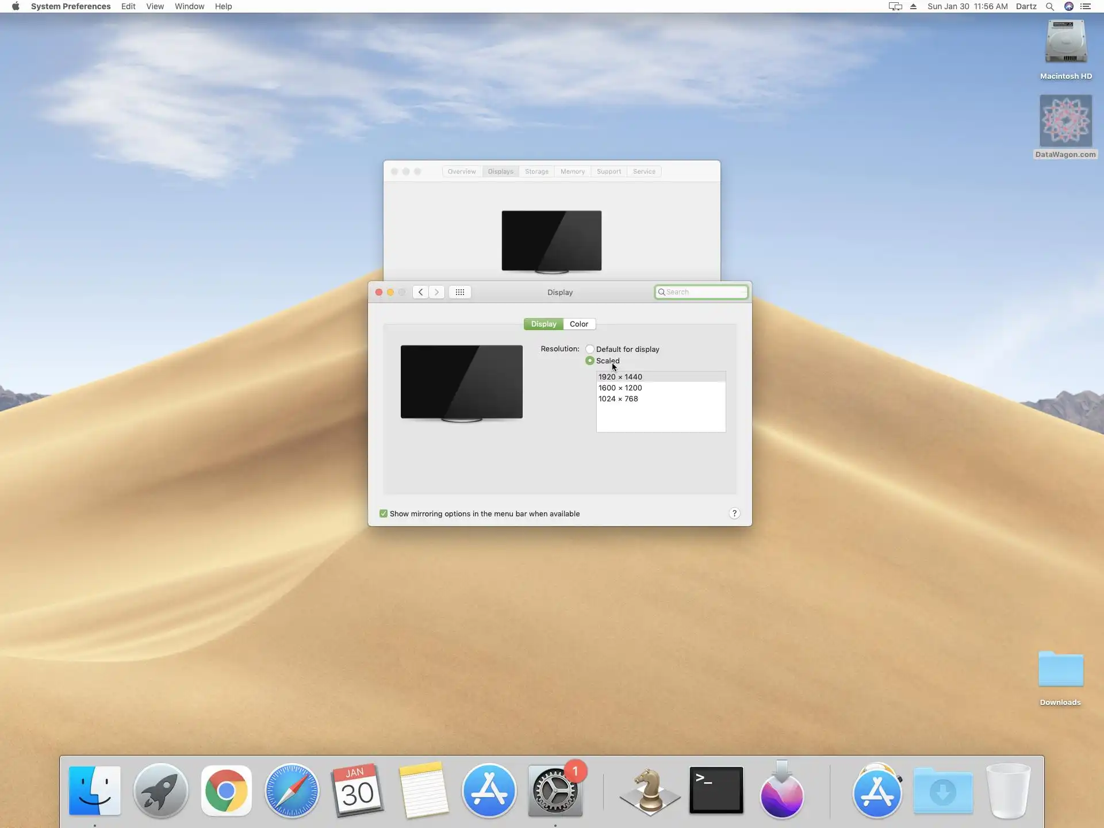Select Default for display radio button
Image resolution: width=1104 pixels, height=828 pixels.
pos(590,349)
